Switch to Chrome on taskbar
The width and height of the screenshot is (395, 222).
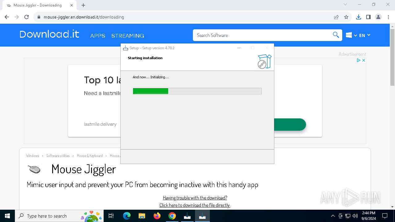point(172,216)
